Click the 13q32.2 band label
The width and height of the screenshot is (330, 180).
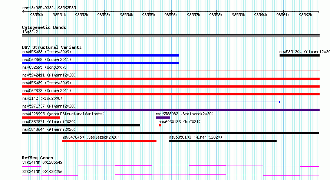pos(30,32)
